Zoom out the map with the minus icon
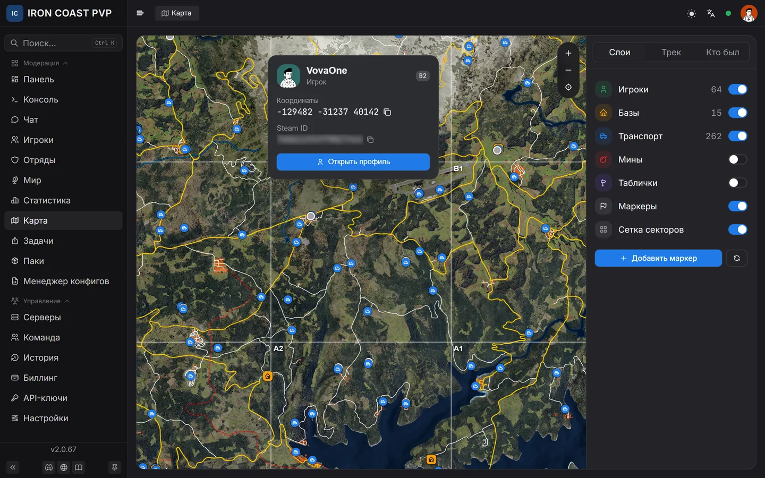Image resolution: width=765 pixels, height=478 pixels. (x=568, y=70)
